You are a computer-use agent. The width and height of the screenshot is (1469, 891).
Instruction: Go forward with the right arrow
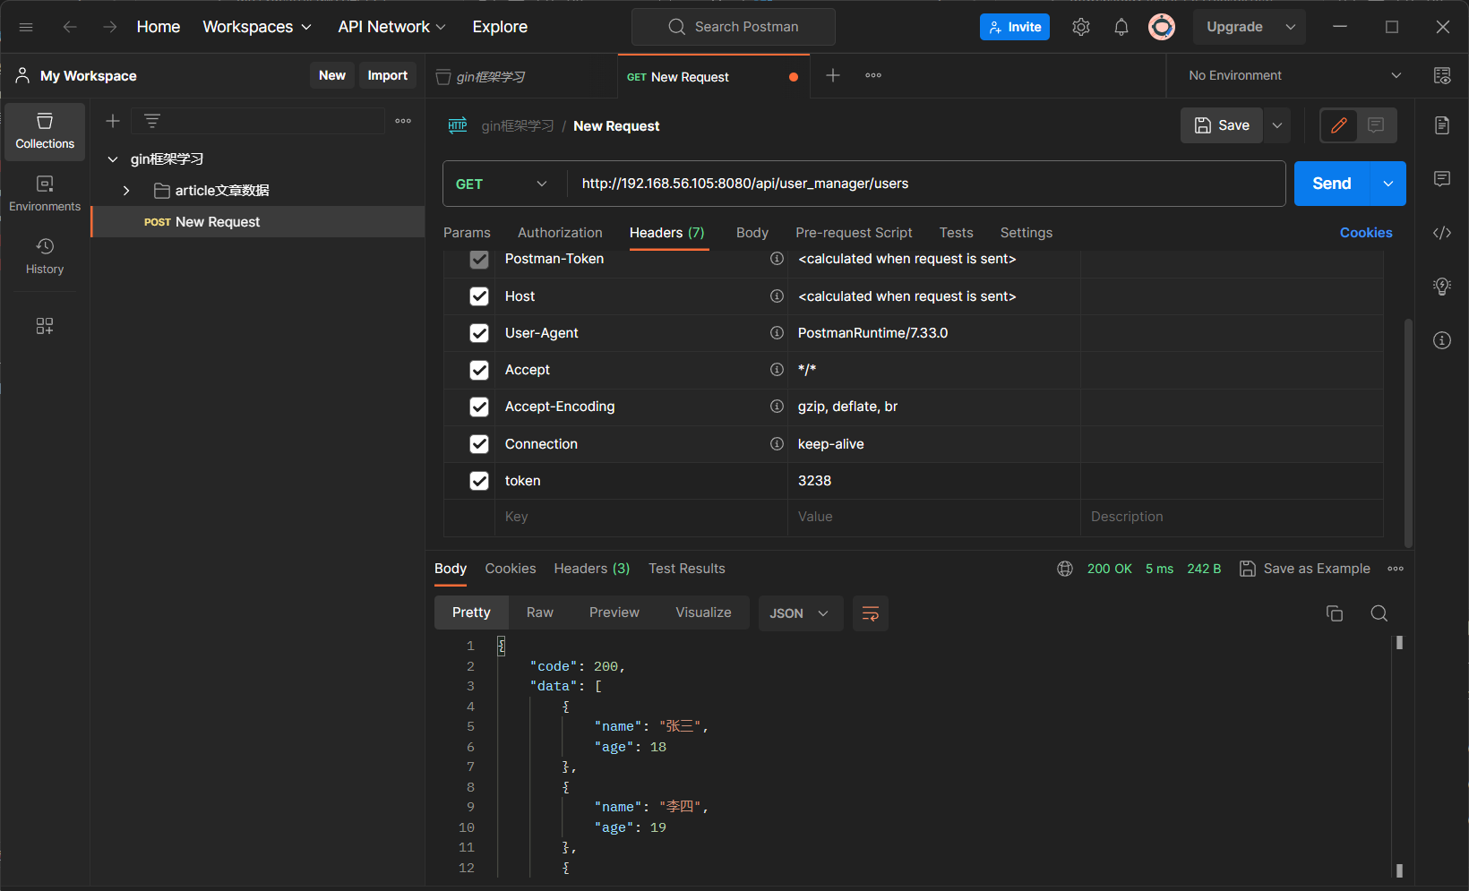click(x=110, y=27)
